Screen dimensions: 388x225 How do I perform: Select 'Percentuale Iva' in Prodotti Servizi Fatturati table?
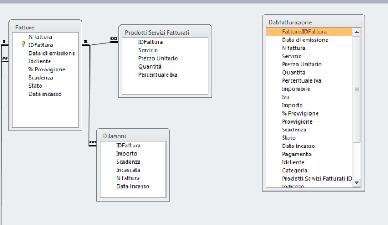tap(157, 75)
